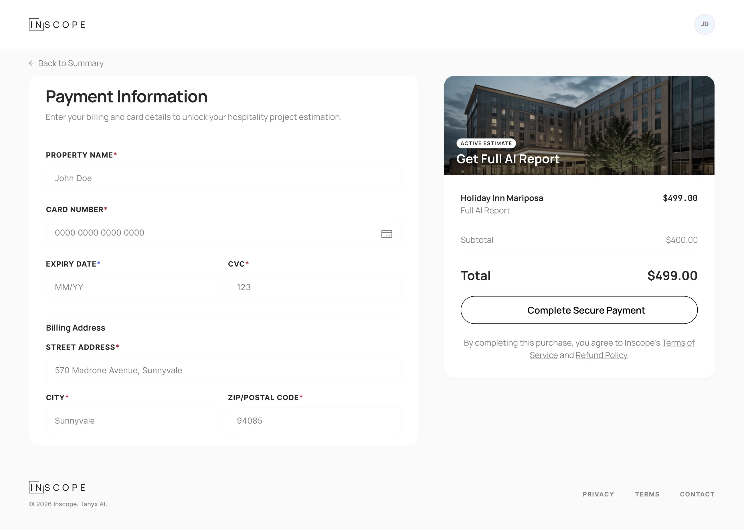Click the Payment Information heading
The height and width of the screenshot is (529, 744).
click(x=126, y=97)
